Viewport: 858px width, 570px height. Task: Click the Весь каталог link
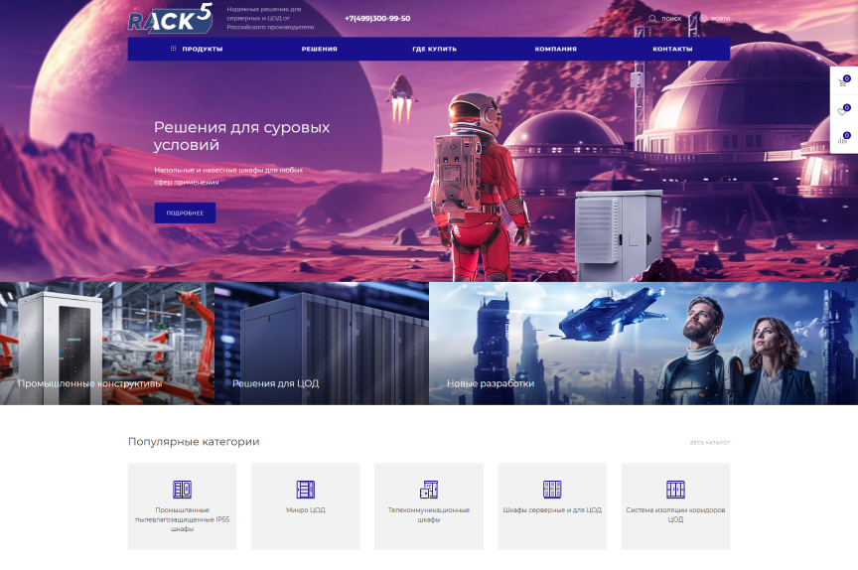click(710, 443)
